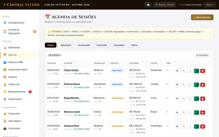The image size is (219, 137).
Task: Delete Mariana Costa session with trash icon
Action: click(x=203, y=112)
